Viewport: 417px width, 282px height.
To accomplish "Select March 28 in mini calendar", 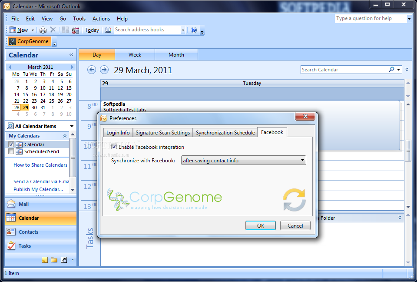I will tap(17, 107).
